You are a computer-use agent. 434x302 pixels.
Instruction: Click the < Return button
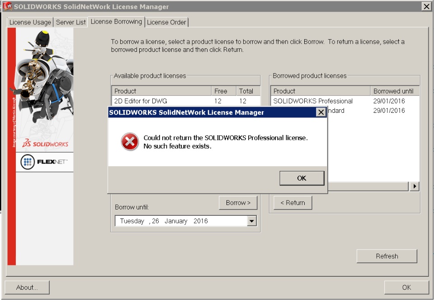(293, 203)
